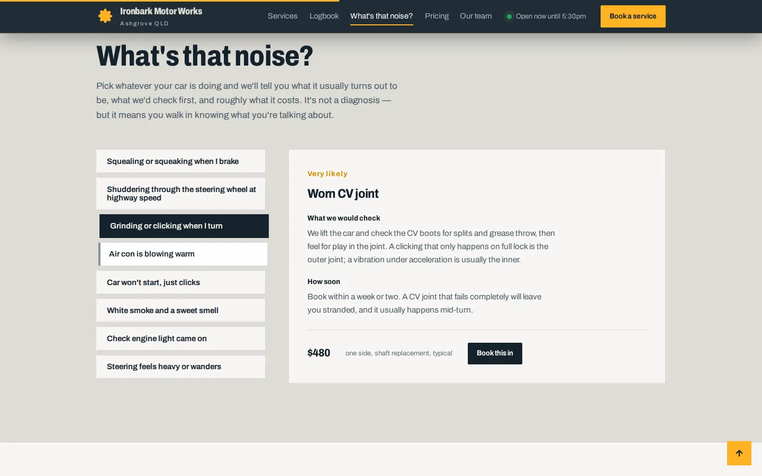Click the $480 price
Image resolution: width=762 pixels, height=476 pixels.
(319, 353)
